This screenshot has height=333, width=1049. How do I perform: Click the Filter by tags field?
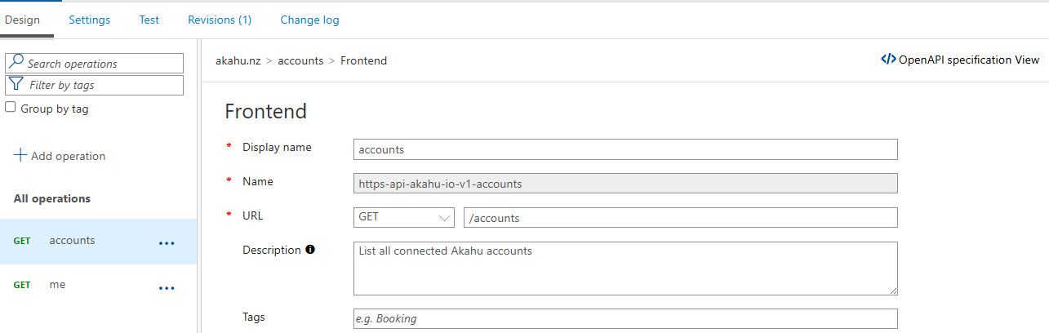coord(94,85)
